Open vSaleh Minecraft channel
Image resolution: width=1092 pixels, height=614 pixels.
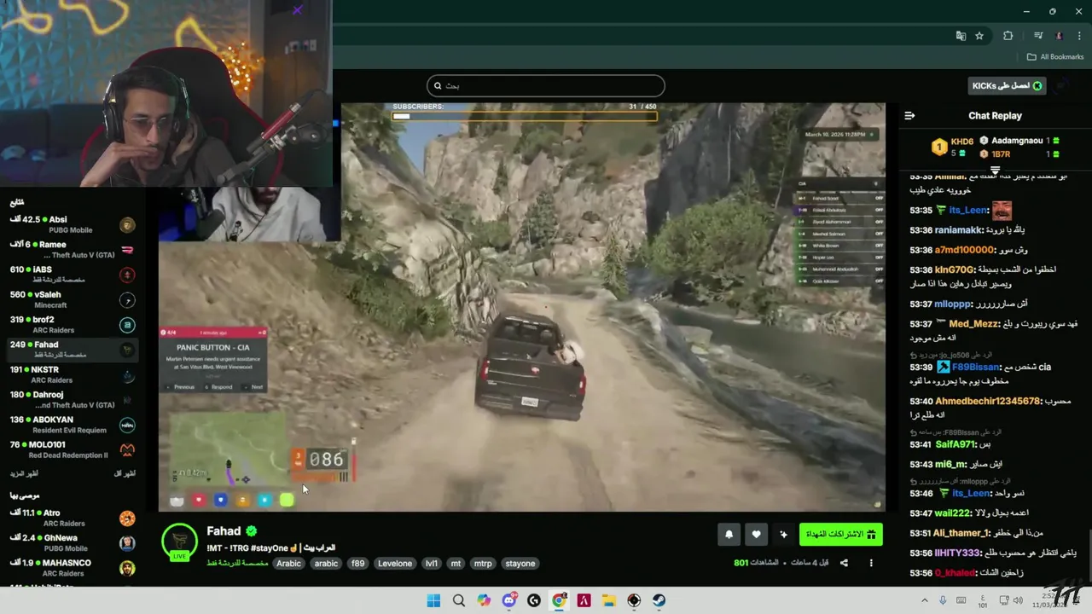(72, 299)
